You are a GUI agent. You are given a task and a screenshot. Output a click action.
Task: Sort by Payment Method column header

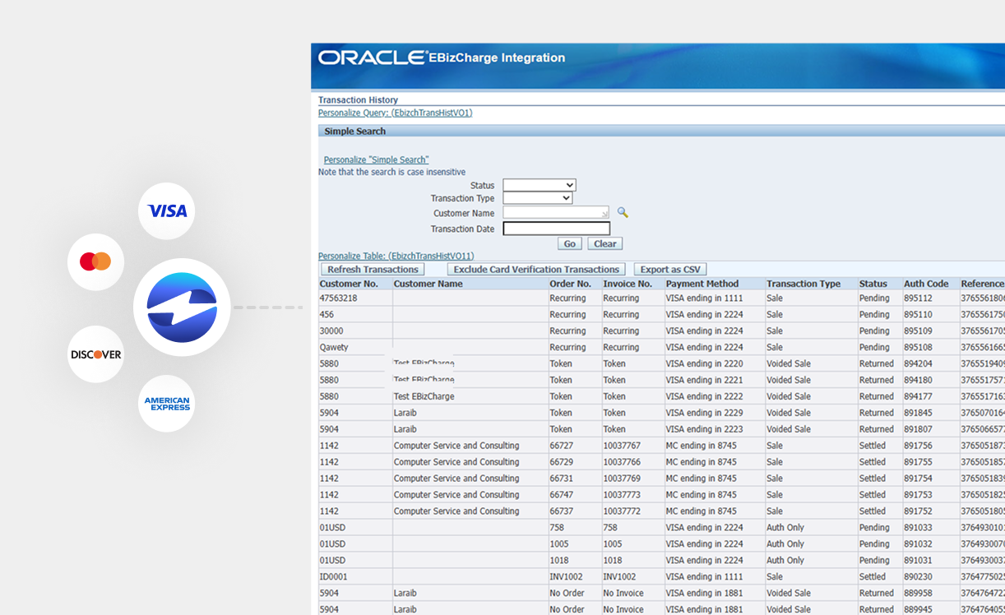coord(702,284)
